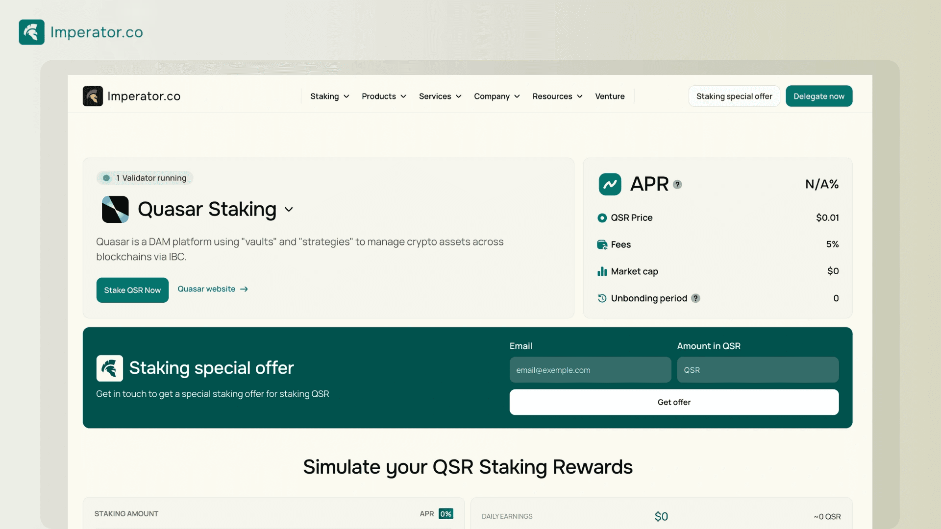Click the QSR Price status icon
The width and height of the screenshot is (941, 529).
coord(602,217)
